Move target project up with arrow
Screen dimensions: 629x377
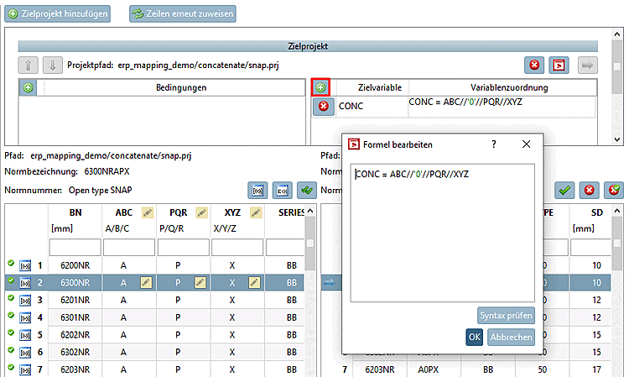tap(28, 65)
